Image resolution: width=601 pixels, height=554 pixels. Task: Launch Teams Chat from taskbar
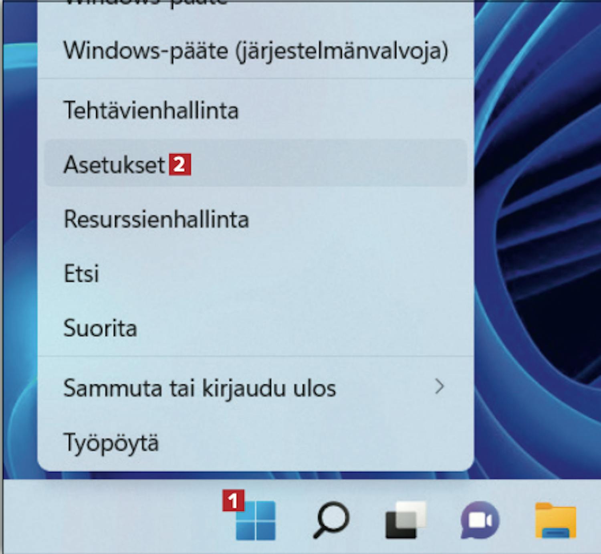[x=480, y=520]
